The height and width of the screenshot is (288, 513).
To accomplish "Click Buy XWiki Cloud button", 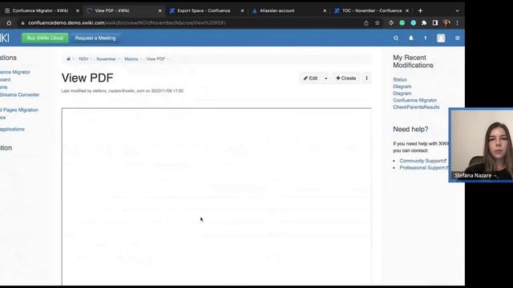I will click(45, 38).
